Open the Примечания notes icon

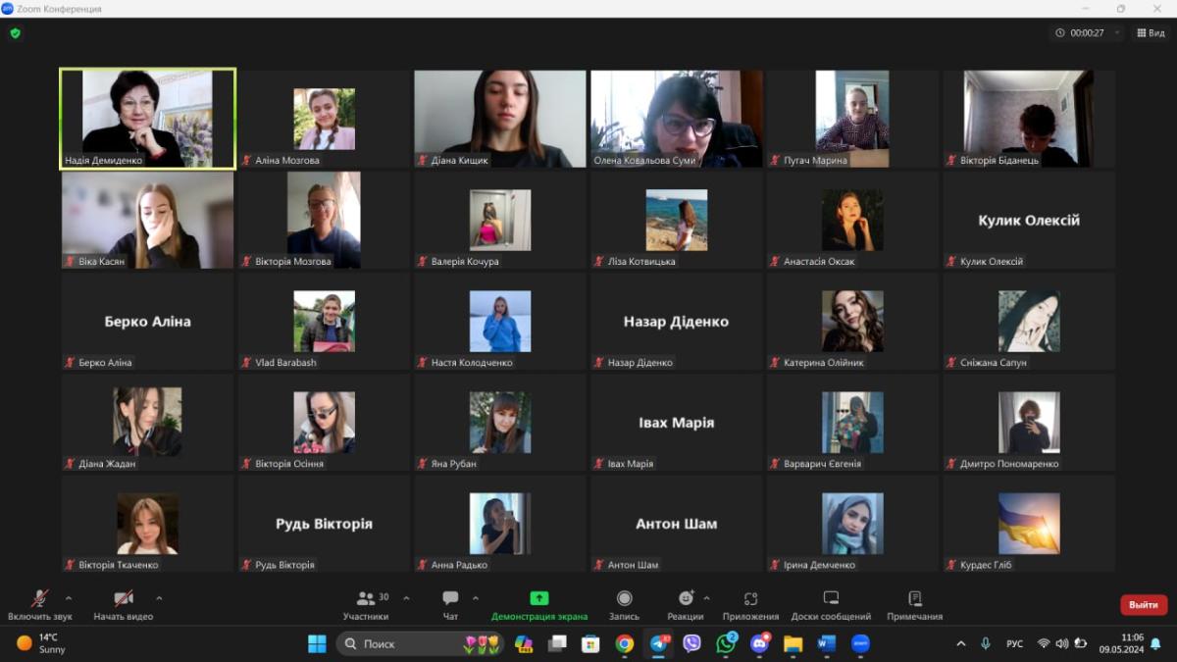[914, 598]
